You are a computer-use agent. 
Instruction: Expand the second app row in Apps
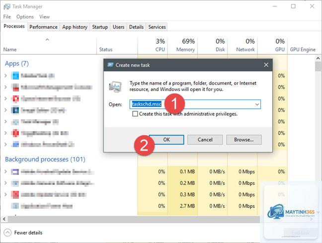click(6, 87)
